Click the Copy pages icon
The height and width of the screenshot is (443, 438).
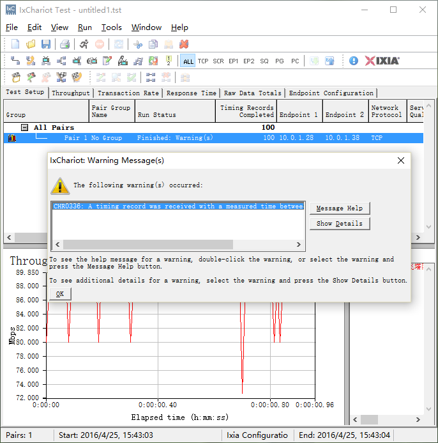pos(153,44)
